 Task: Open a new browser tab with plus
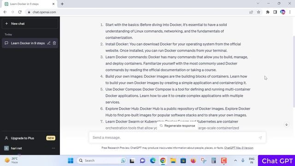(x=62, y=4)
